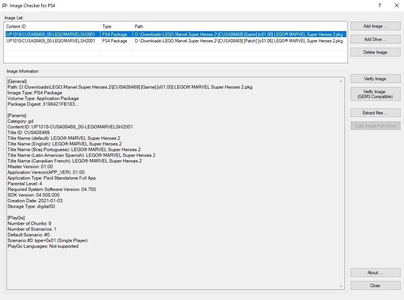Click Content ID cell of the Patch row
The width and height of the screenshot is (404, 300).
tap(51, 41)
